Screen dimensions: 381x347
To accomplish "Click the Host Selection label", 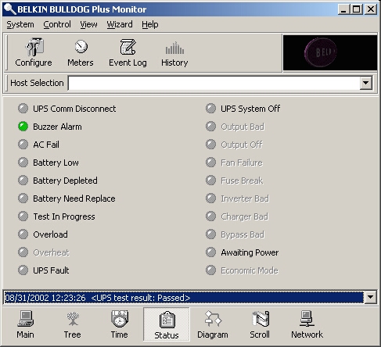I will coord(37,83).
